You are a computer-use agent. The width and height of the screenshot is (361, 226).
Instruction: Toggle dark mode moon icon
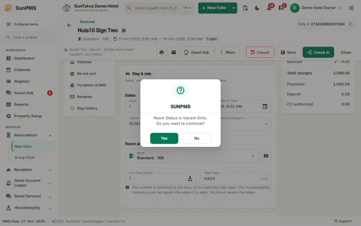[x=257, y=8]
